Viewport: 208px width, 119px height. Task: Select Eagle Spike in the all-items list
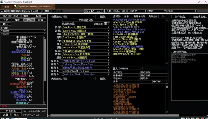125,25
